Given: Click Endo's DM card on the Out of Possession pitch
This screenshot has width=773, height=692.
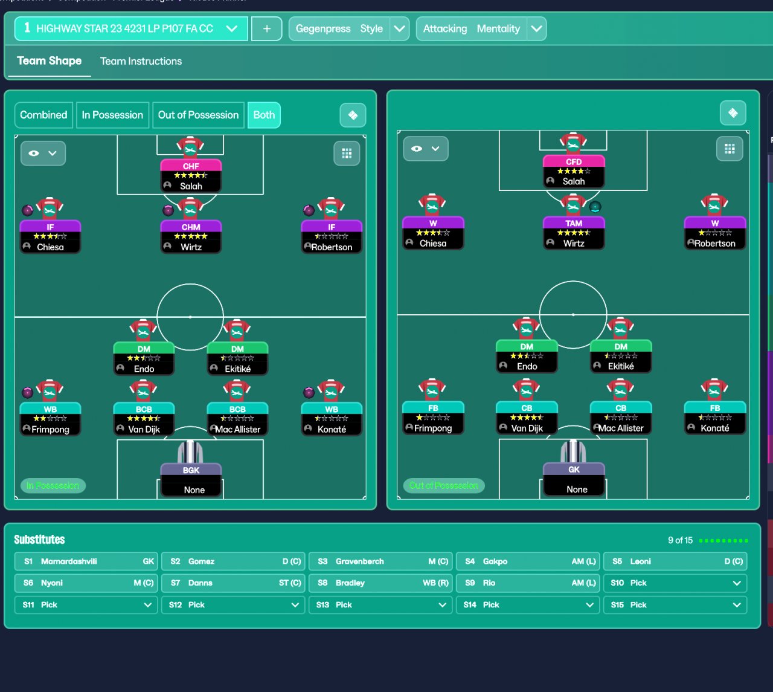Looking at the screenshot, I should [527, 357].
